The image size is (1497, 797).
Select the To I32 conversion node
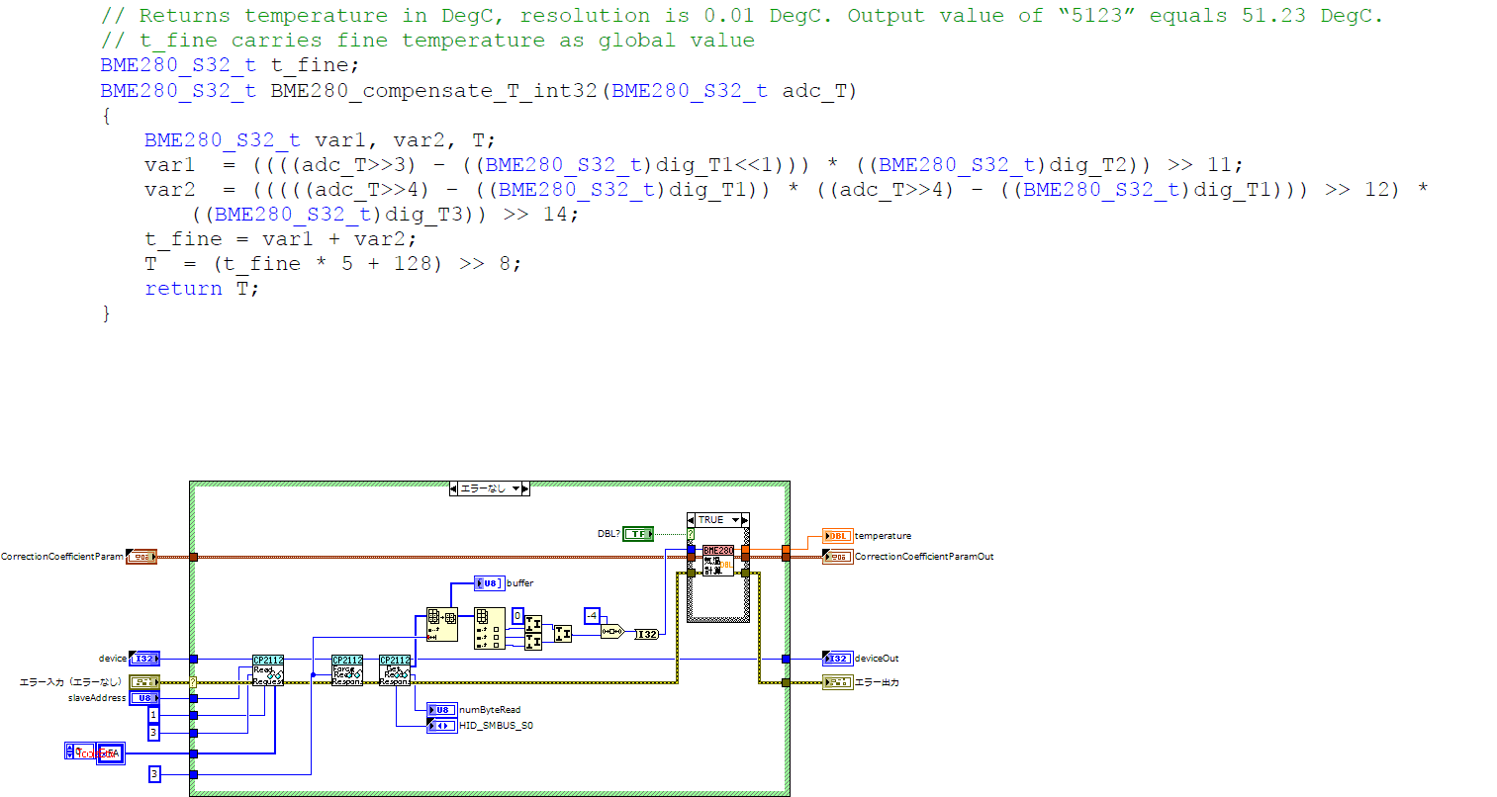pos(646,634)
